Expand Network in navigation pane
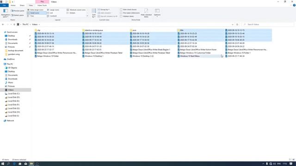This screenshot has width=296, height=166. 2,121
